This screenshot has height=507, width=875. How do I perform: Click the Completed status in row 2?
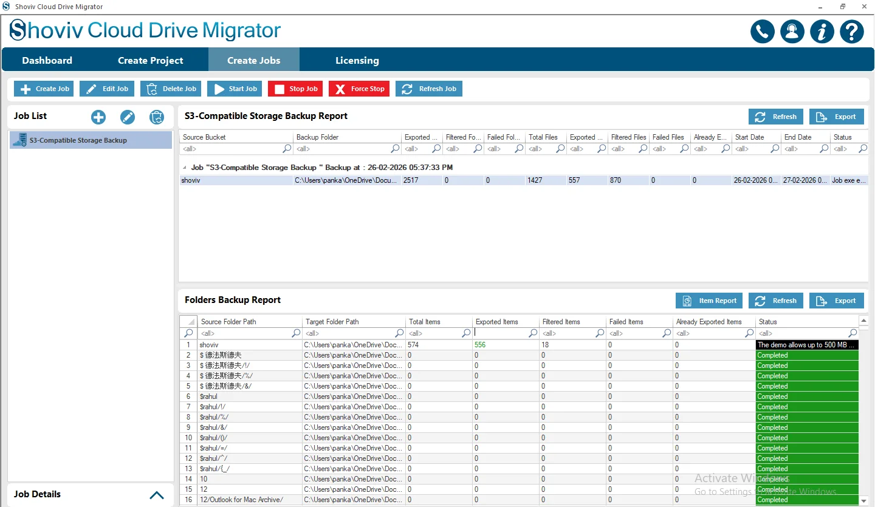click(807, 355)
